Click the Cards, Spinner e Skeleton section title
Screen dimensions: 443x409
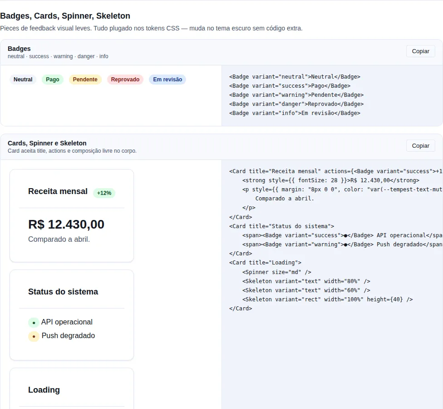click(x=47, y=143)
